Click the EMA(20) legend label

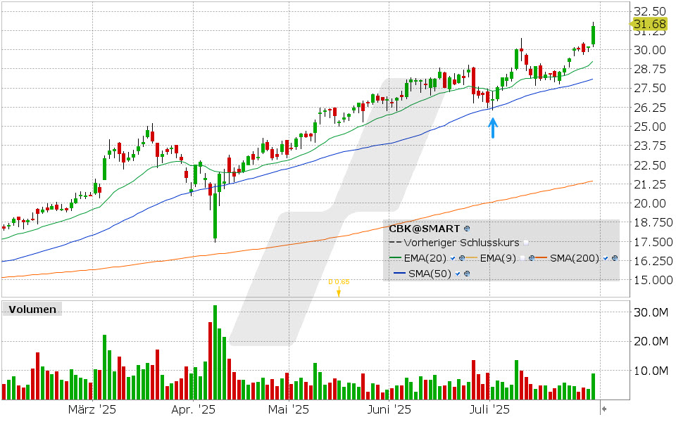coord(425,258)
